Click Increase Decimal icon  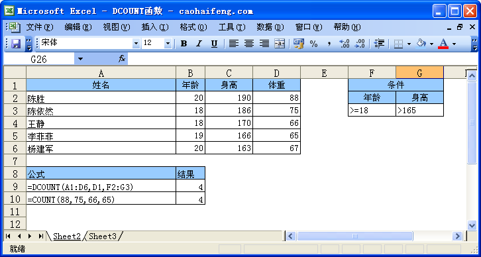click(345, 44)
